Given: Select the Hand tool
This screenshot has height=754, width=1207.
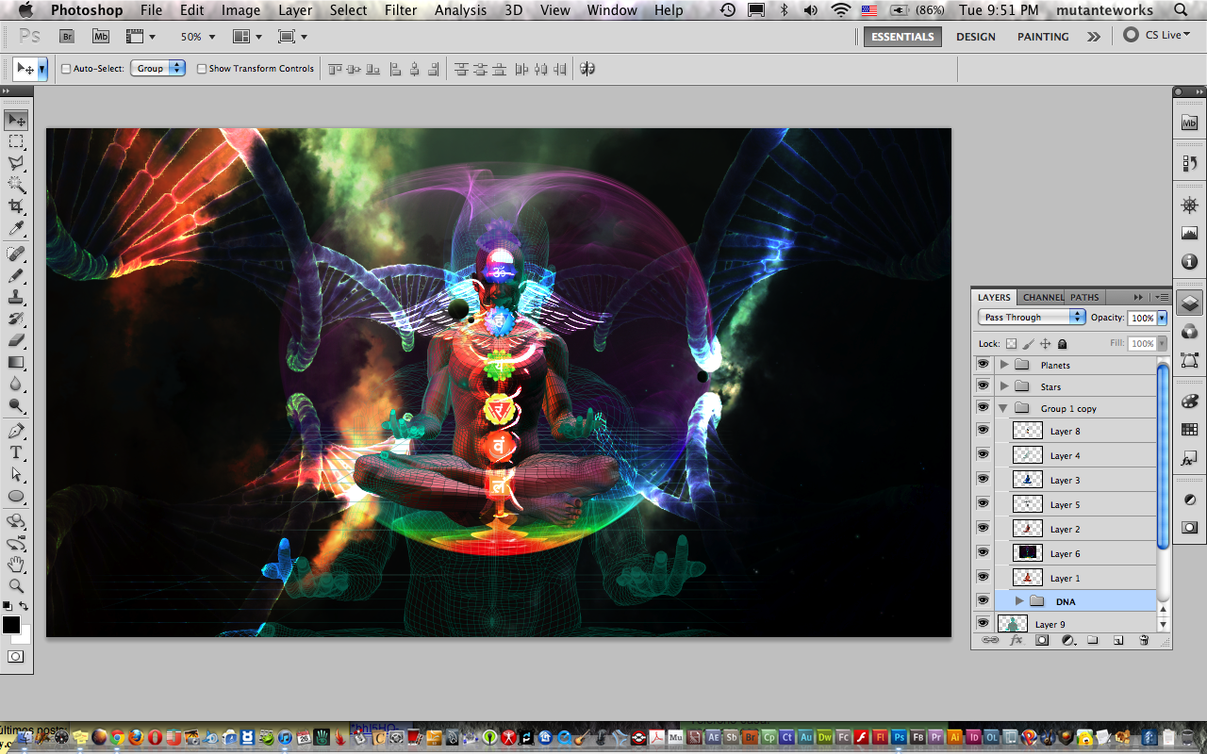Looking at the screenshot, I should [16, 565].
